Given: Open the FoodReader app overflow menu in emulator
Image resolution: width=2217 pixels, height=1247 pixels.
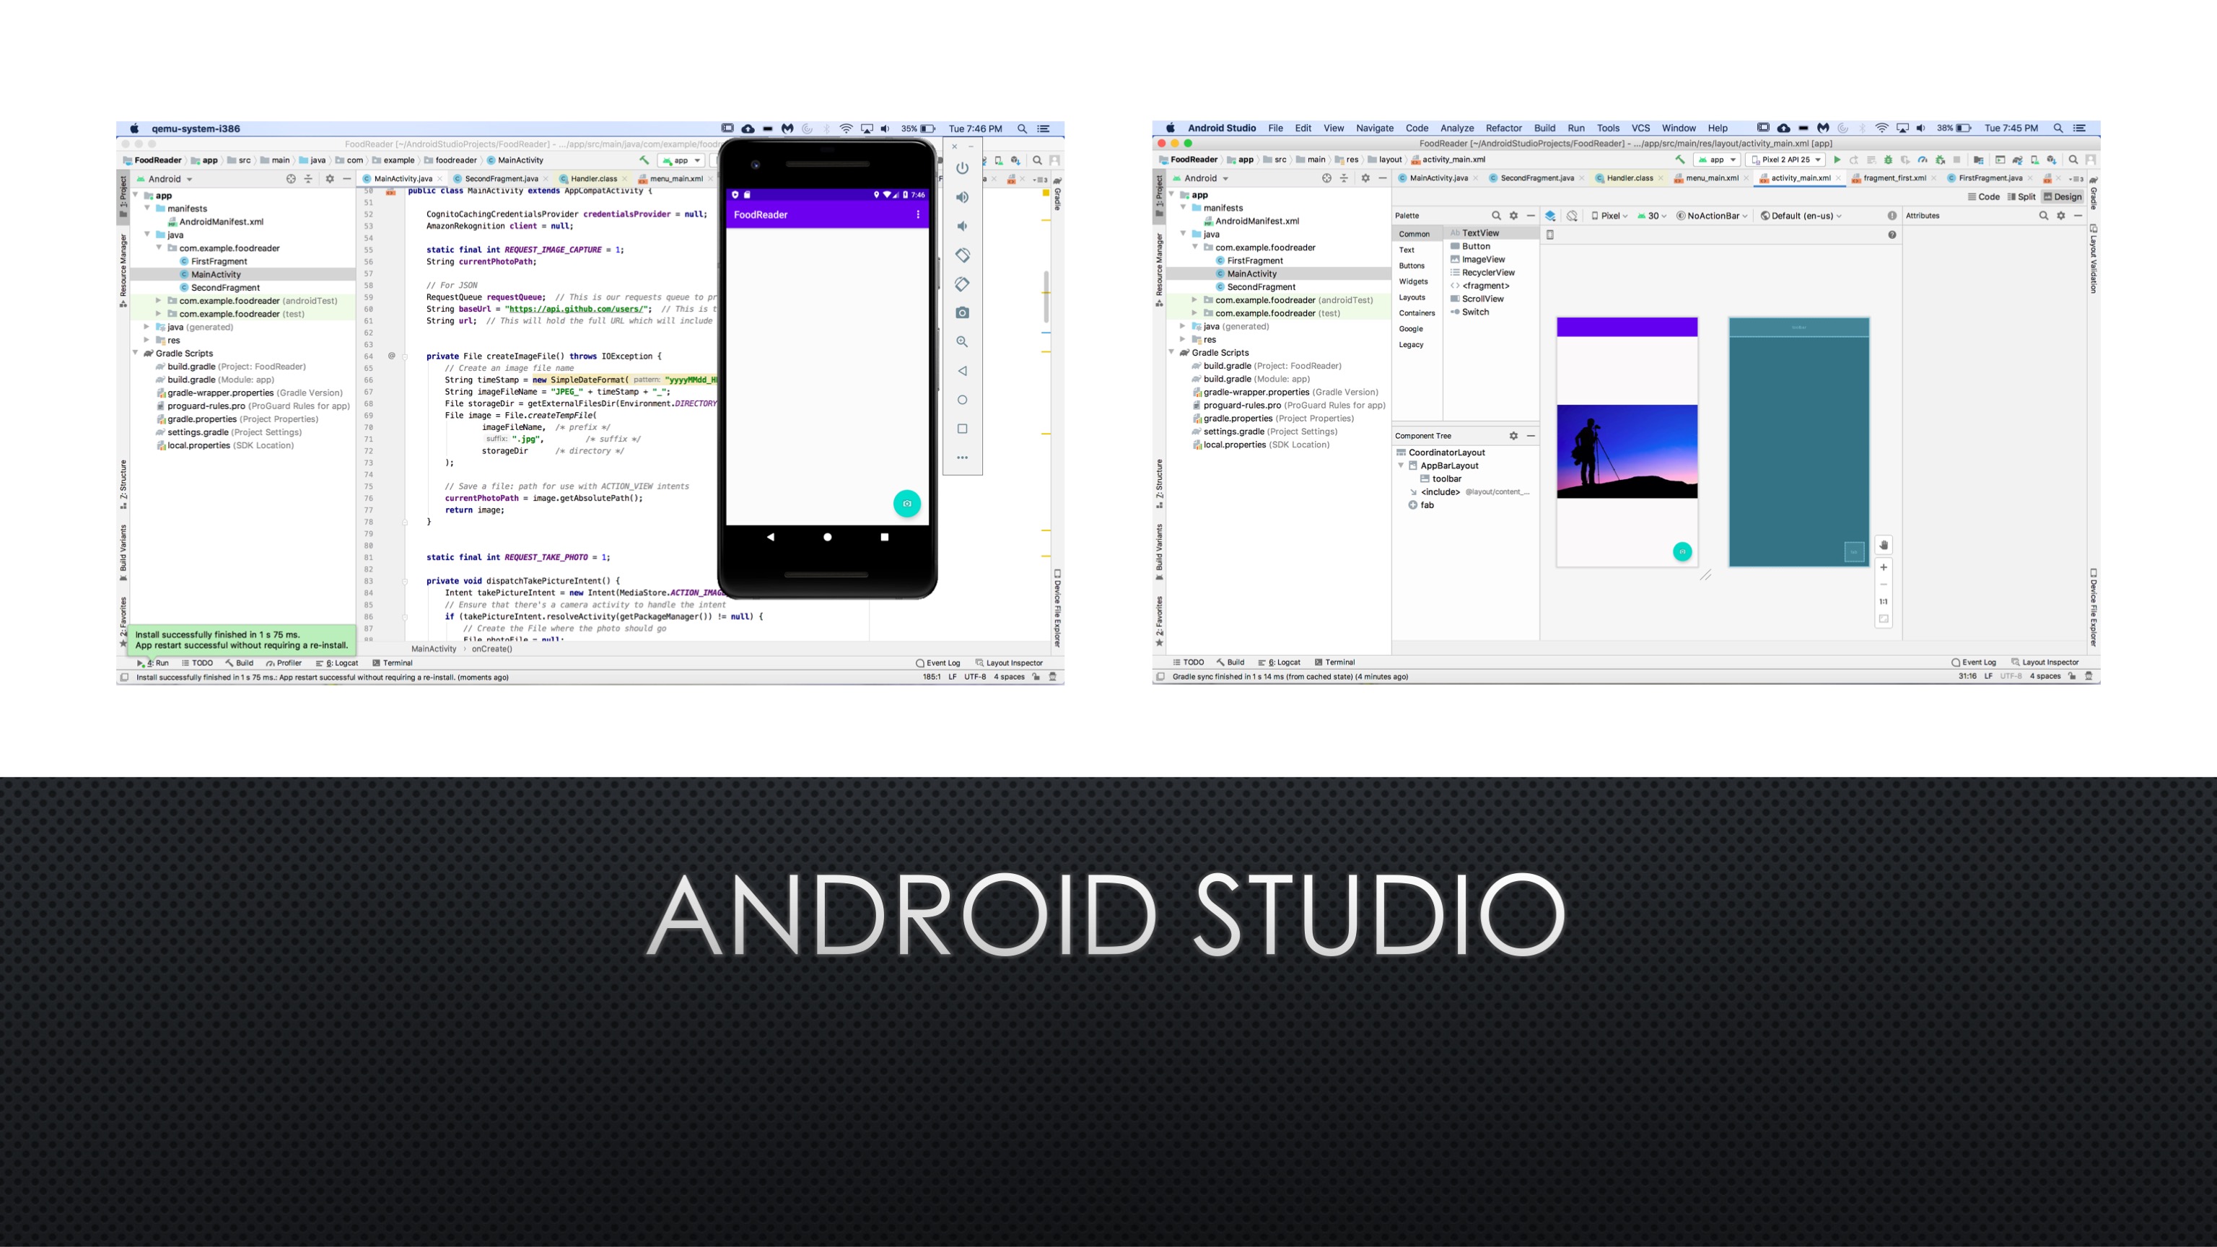Looking at the screenshot, I should tap(917, 214).
